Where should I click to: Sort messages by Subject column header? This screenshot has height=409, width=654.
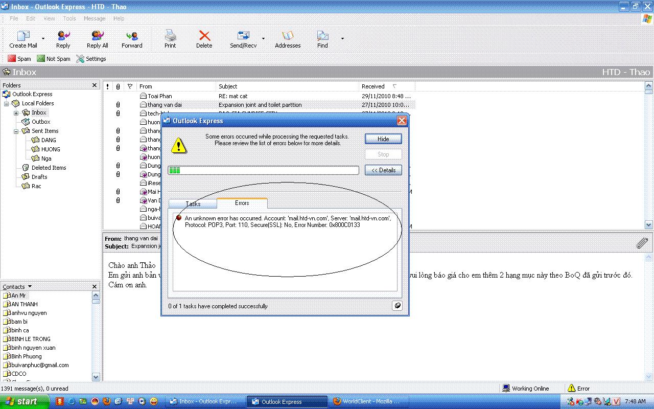tap(288, 86)
